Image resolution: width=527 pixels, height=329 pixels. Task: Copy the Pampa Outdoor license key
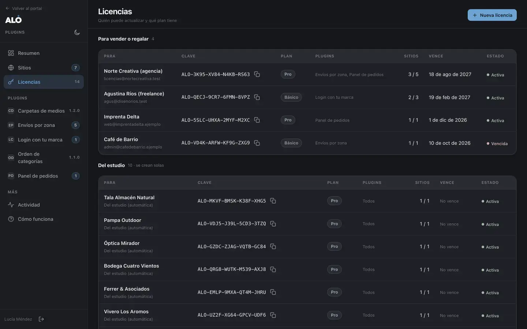click(x=273, y=224)
